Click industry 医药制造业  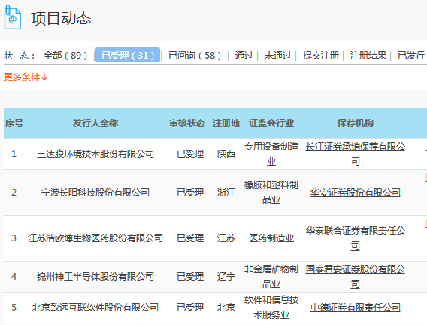pos(271,238)
